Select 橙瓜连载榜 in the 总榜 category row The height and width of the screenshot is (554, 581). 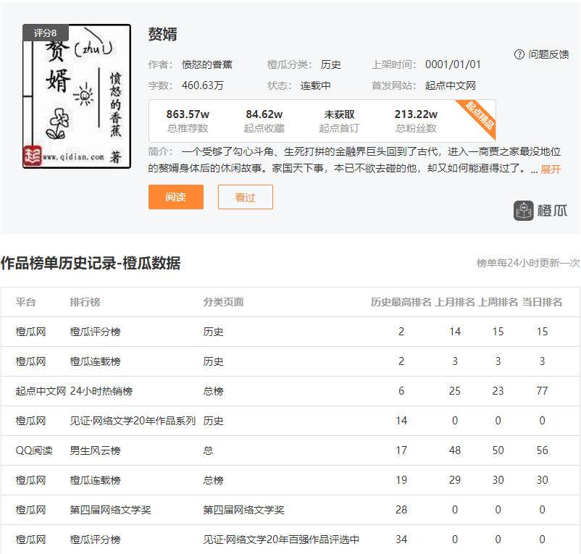tap(95, 480)
